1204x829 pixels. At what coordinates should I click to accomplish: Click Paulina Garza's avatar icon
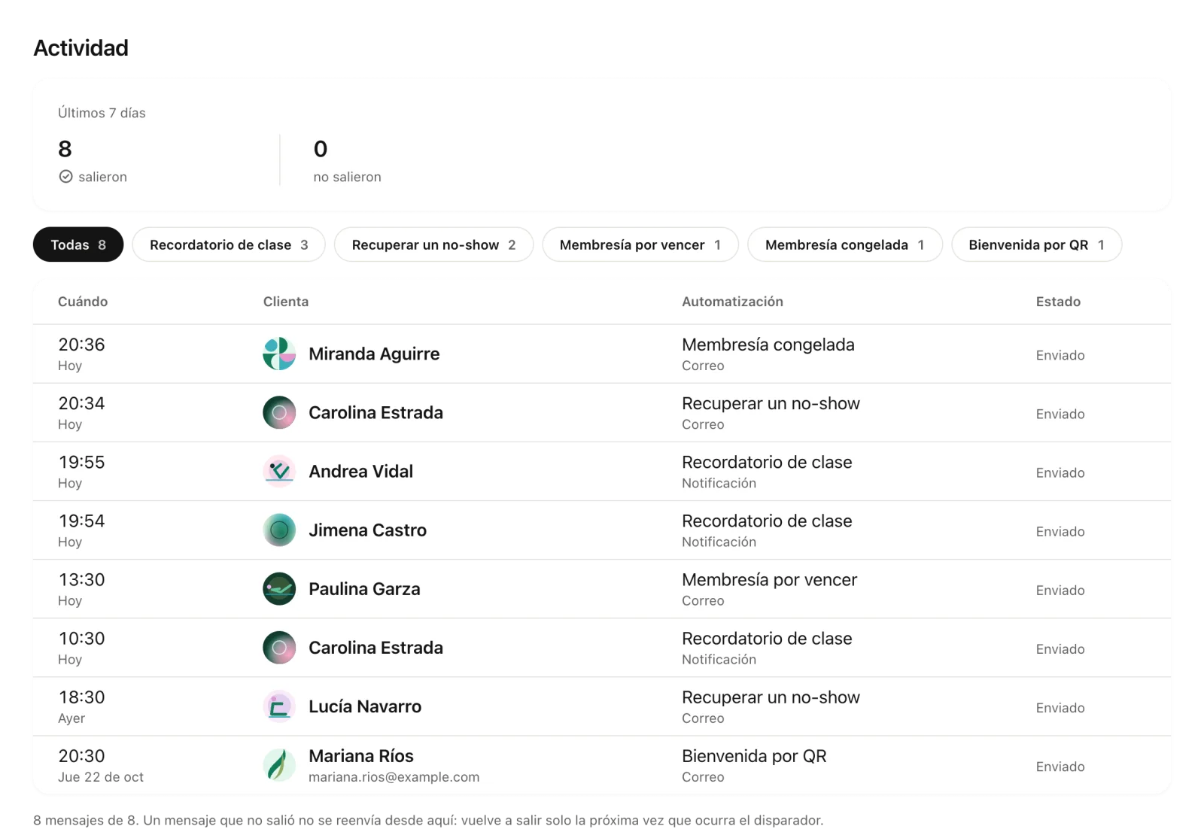(x=279, y=589)
